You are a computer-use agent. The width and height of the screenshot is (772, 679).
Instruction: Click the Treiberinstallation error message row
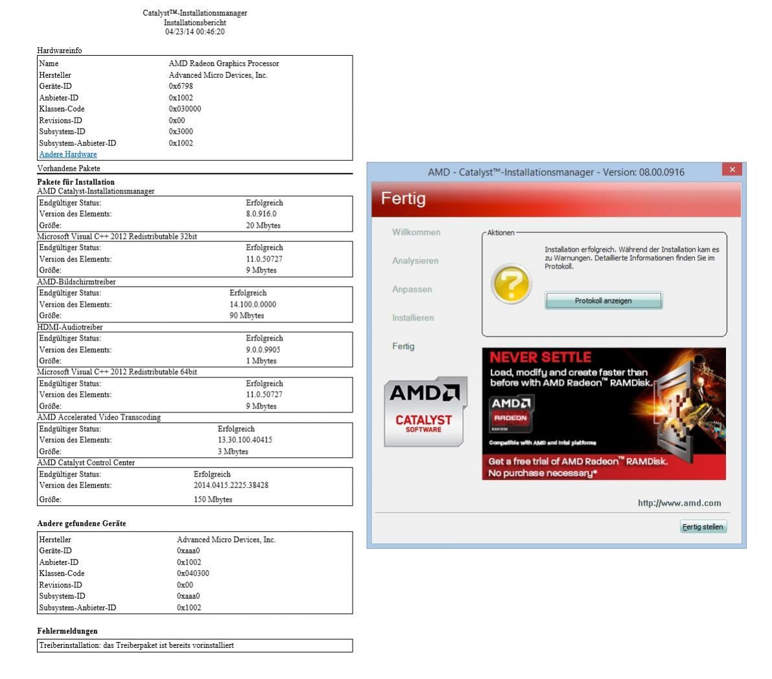click(x=195, y=645)
